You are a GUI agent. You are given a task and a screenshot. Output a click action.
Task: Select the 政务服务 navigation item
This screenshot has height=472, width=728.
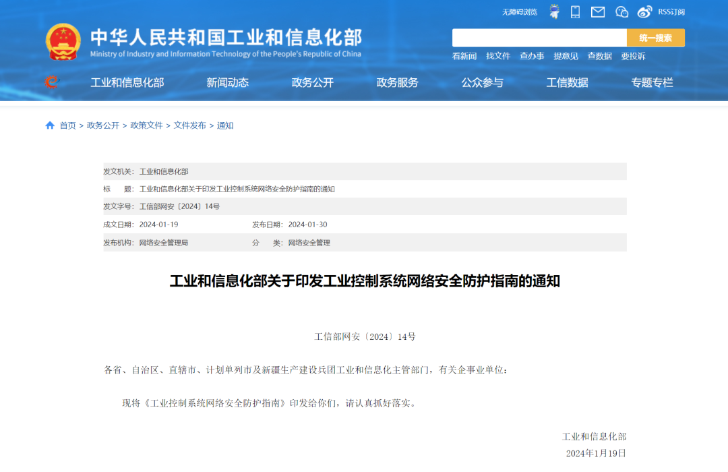[397, 82]
